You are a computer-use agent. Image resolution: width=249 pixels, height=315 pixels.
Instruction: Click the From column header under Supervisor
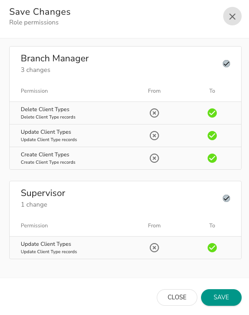[x=154, y=226]
